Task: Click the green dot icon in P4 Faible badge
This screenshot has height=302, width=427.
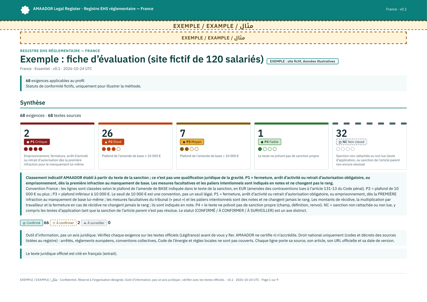Action: click(x=262, y=142)
